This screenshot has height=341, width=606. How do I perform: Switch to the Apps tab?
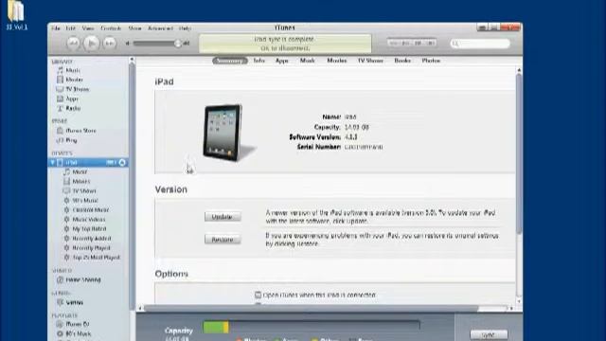[x=282, y=61]
